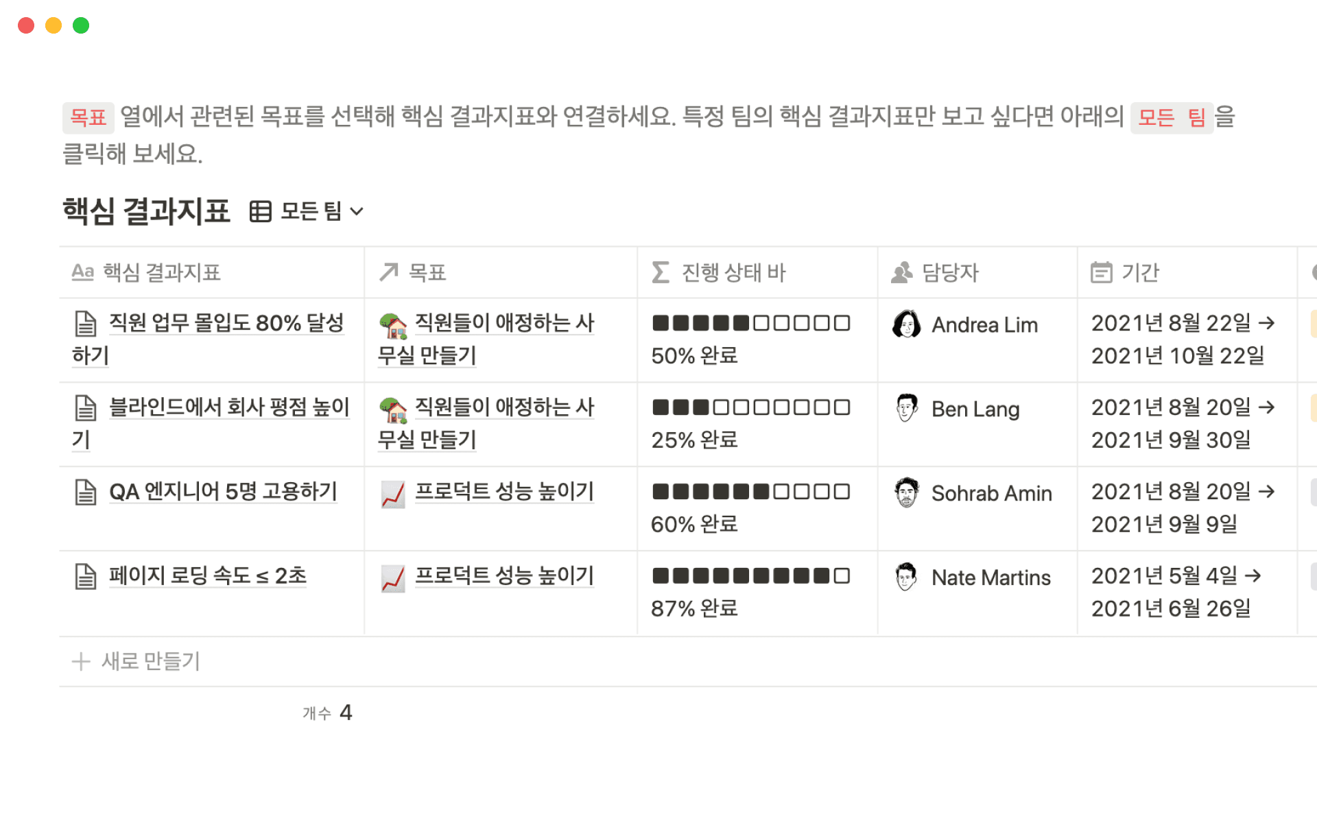Image resolution: width=1317 pixels, height=823 pixels.
Task: Click the house icon in first row goal
Action: tap(393, 326)
